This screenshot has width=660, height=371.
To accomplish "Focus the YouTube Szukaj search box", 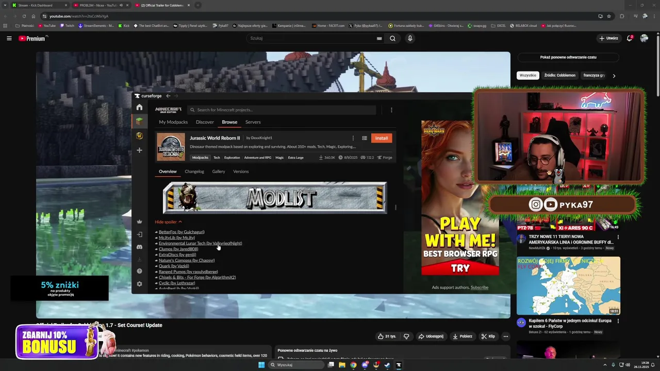I will 315,38.
